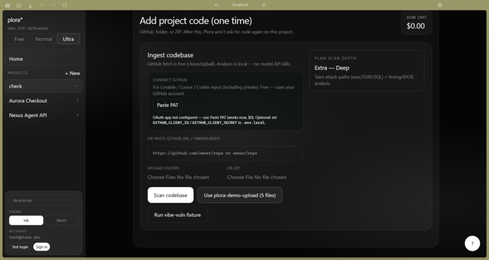The width and height of the screenshot is (489, 260).
Task: Click the 'Ingest codebase' heading
Action: click(x=170, y=55)
